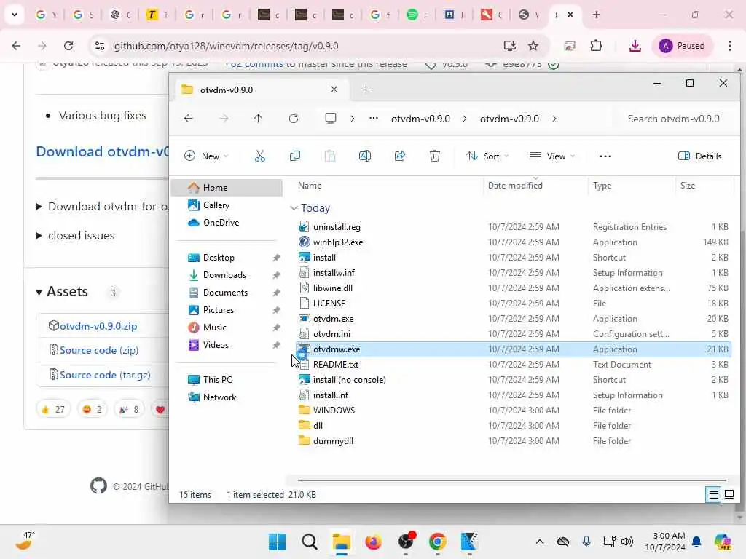This screenshot has height=559, width=746.
Task: Click the Source code (zip) link
Action: point(99,350)
